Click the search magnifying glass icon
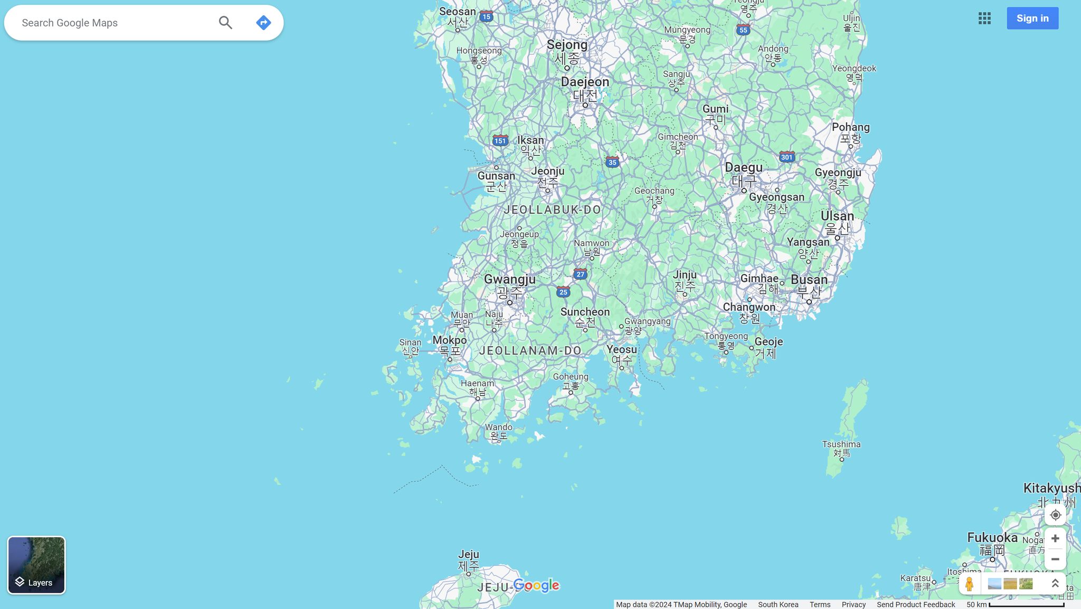 click(225, 23)
